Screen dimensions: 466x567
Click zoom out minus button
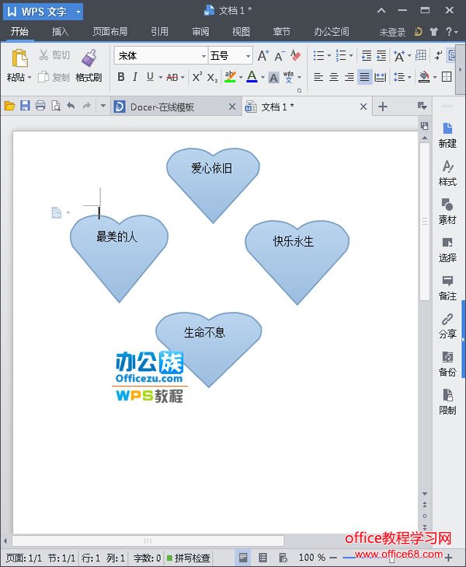pos(333,558)
